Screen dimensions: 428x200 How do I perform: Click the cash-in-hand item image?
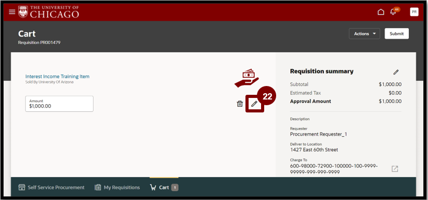coord(247,78)
